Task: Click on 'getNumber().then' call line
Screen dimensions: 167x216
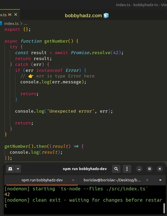Action: click(44, 146)
